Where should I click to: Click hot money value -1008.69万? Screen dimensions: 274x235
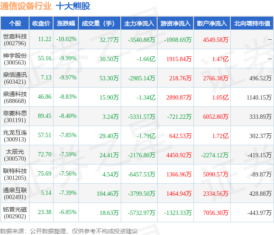[x=178, y=40]
